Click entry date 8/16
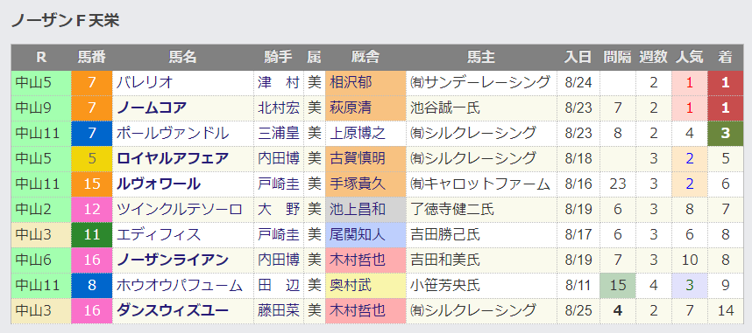The image size is (752, 333). pyautogui.click(x=578, y=184)
